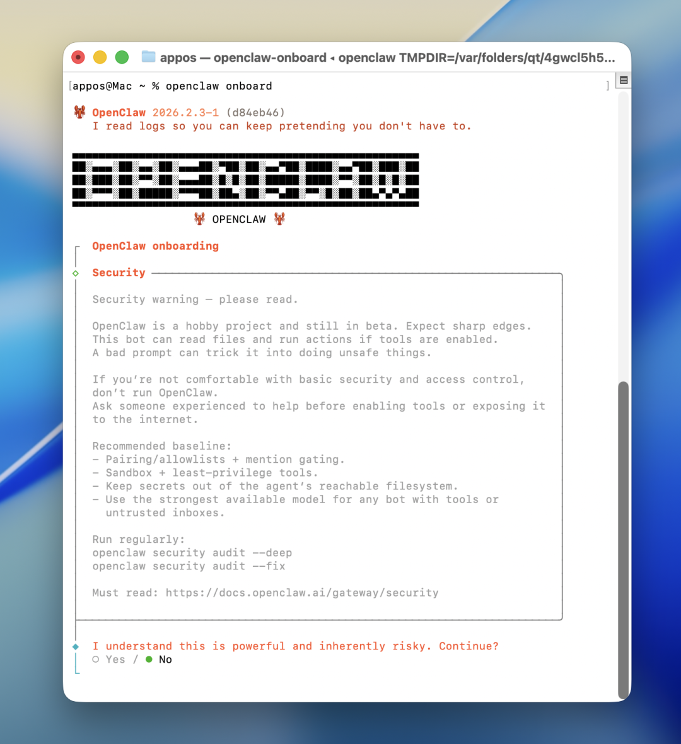Click green diamond marker beside Security heading
This screenshot has height=744, width=681.
click(76, 273)
